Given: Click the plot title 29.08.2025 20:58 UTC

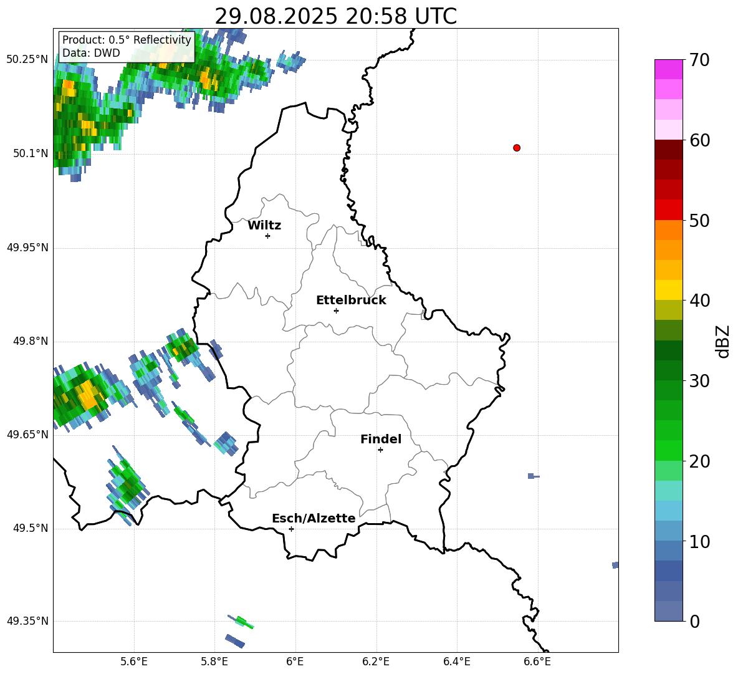Looking at the screenshot, I should 335,16.
